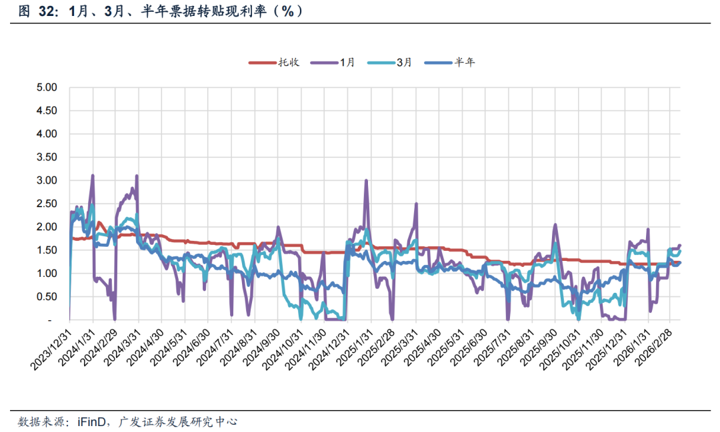The width and height of the screenshot is (720, 432).
Task: Click the cyan 3月 legend line swatch
Action: tap(381, 63)
